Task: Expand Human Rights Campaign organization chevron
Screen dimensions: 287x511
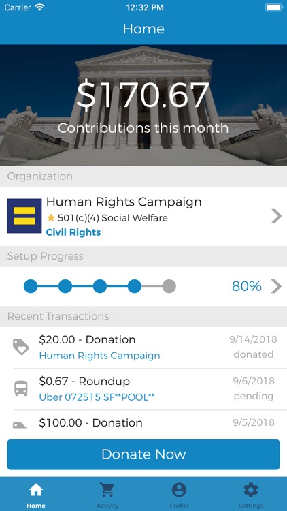Action: 277,216
